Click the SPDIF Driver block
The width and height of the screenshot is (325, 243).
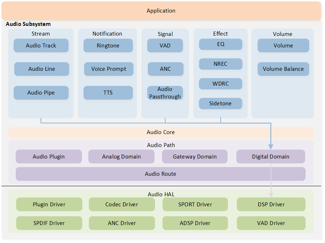pos(49,223)
